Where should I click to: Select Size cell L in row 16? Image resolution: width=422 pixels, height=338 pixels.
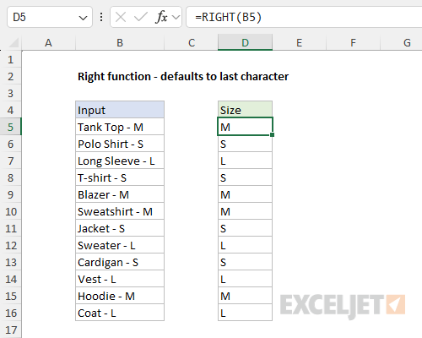coord(245,313)
